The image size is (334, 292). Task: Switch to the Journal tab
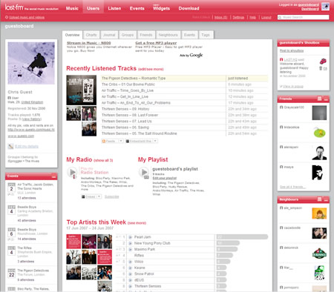coord(109,35)
